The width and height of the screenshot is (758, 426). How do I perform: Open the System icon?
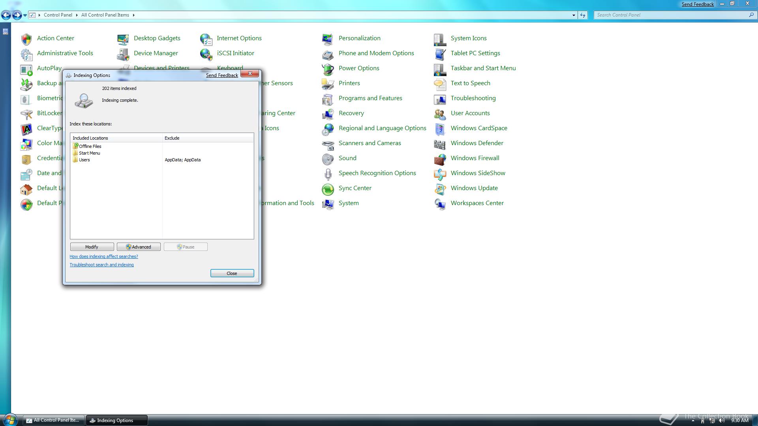pyautogui.click(x=328, y=204)
